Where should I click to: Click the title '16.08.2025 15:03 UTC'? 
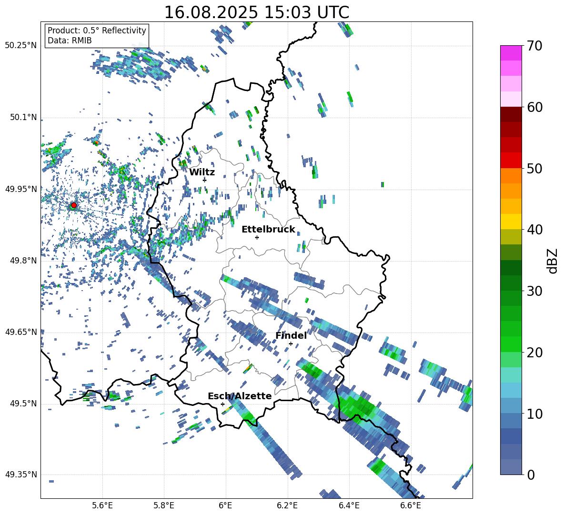257,12
